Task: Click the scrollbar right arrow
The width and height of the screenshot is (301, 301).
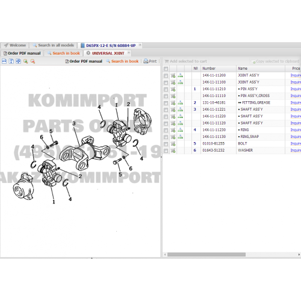Action: (299, 255)
